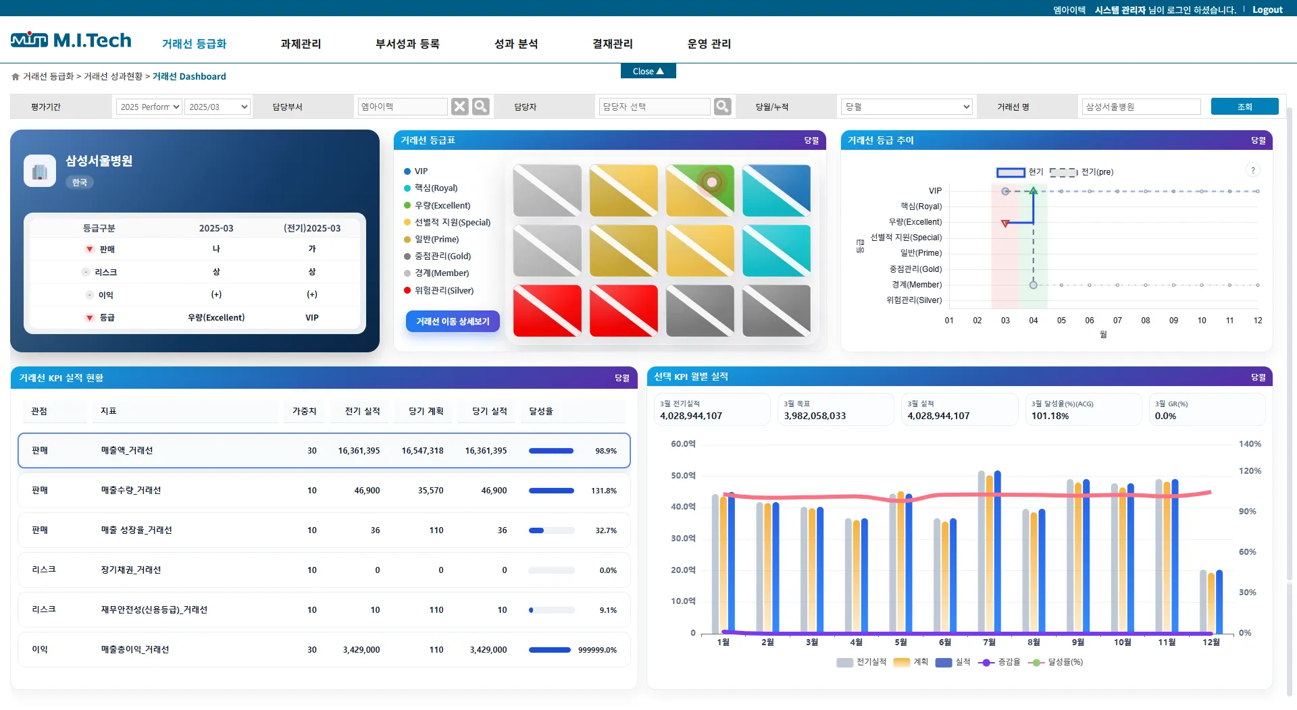Open the help question mark icon in 거래선 등급 추이
This screenshot has height=710, width=1297.
click(1253, 171)
